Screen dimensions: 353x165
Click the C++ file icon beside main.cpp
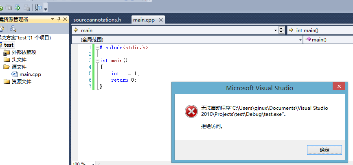[14, 74]
